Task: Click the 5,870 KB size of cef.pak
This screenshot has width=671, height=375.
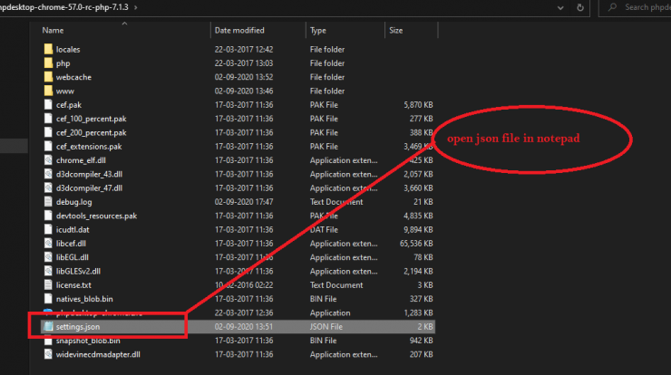Action: (x=418, y=105)
